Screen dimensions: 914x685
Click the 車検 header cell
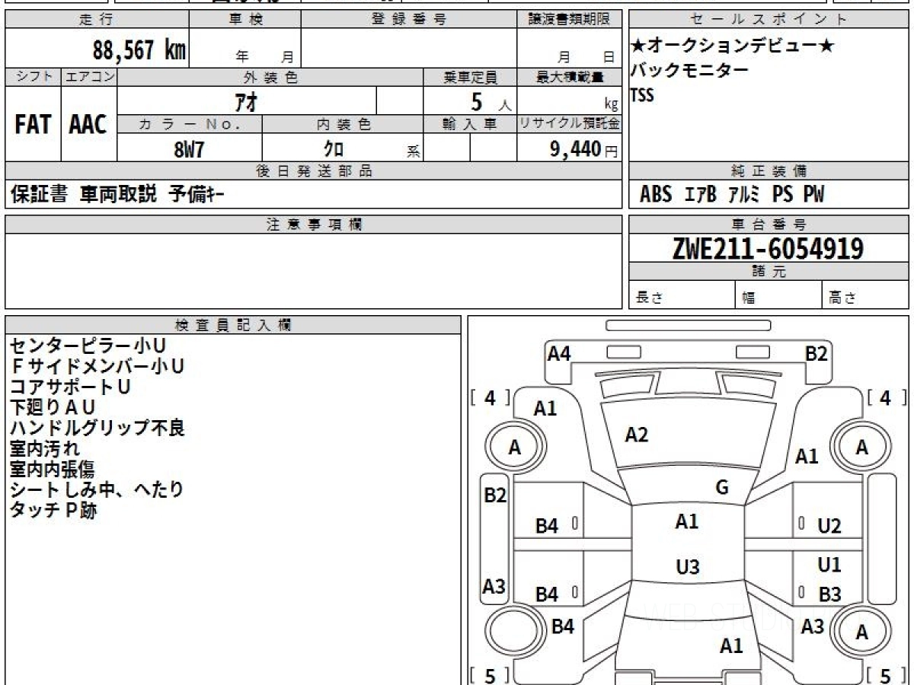245,20
